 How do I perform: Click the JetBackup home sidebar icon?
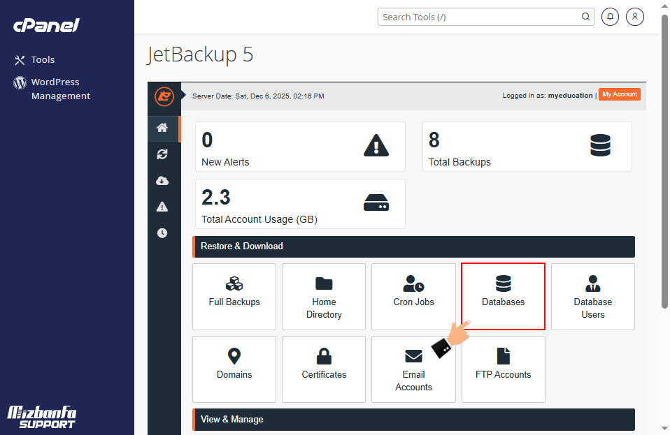tap(162, 128)
